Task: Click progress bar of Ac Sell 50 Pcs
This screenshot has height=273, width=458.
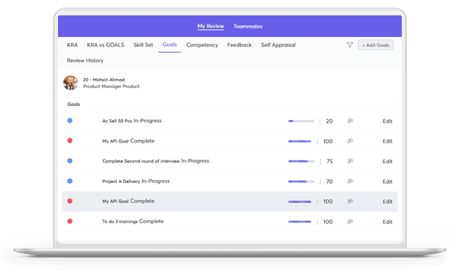Action: pos(301,121)
